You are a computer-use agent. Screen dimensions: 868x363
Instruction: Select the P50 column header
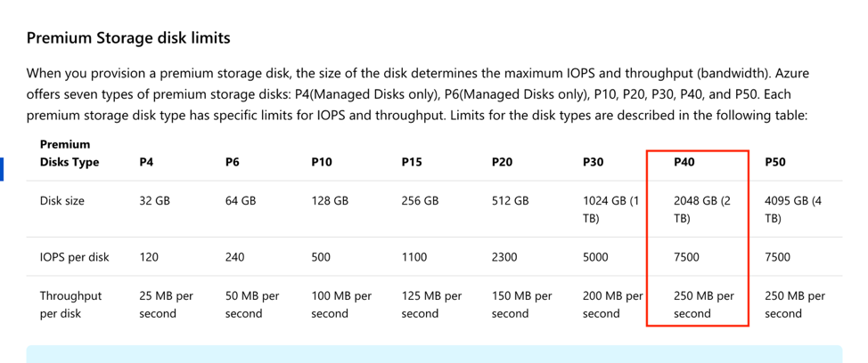[775, 163]
